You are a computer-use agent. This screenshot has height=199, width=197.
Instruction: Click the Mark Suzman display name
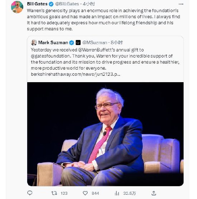coord(53,43)
